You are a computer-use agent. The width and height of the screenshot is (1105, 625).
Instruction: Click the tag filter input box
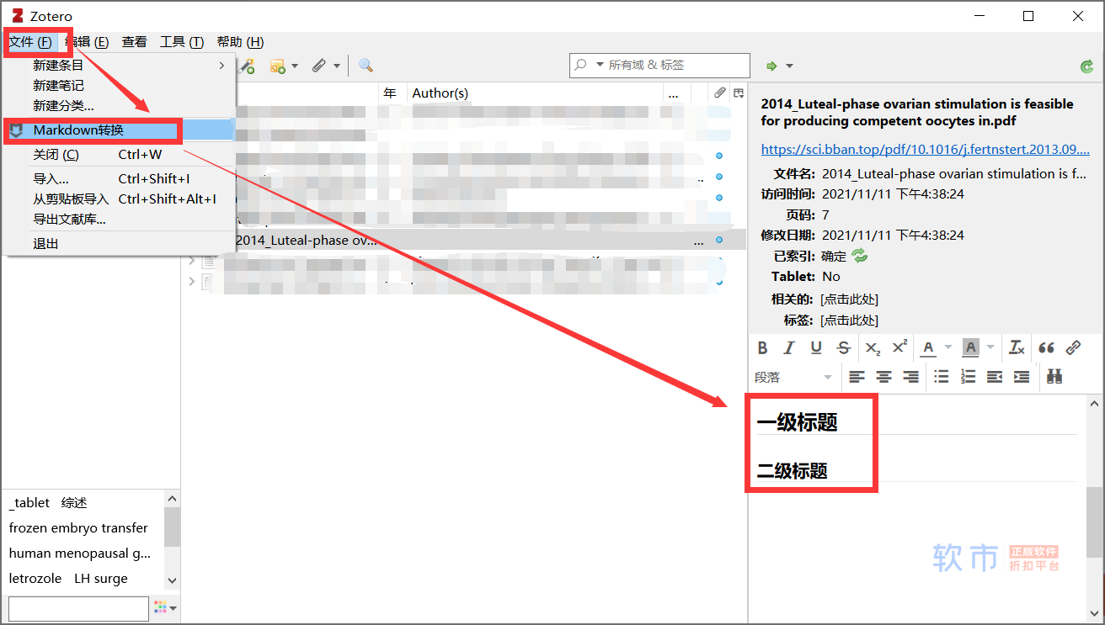(x=78, y=608)
